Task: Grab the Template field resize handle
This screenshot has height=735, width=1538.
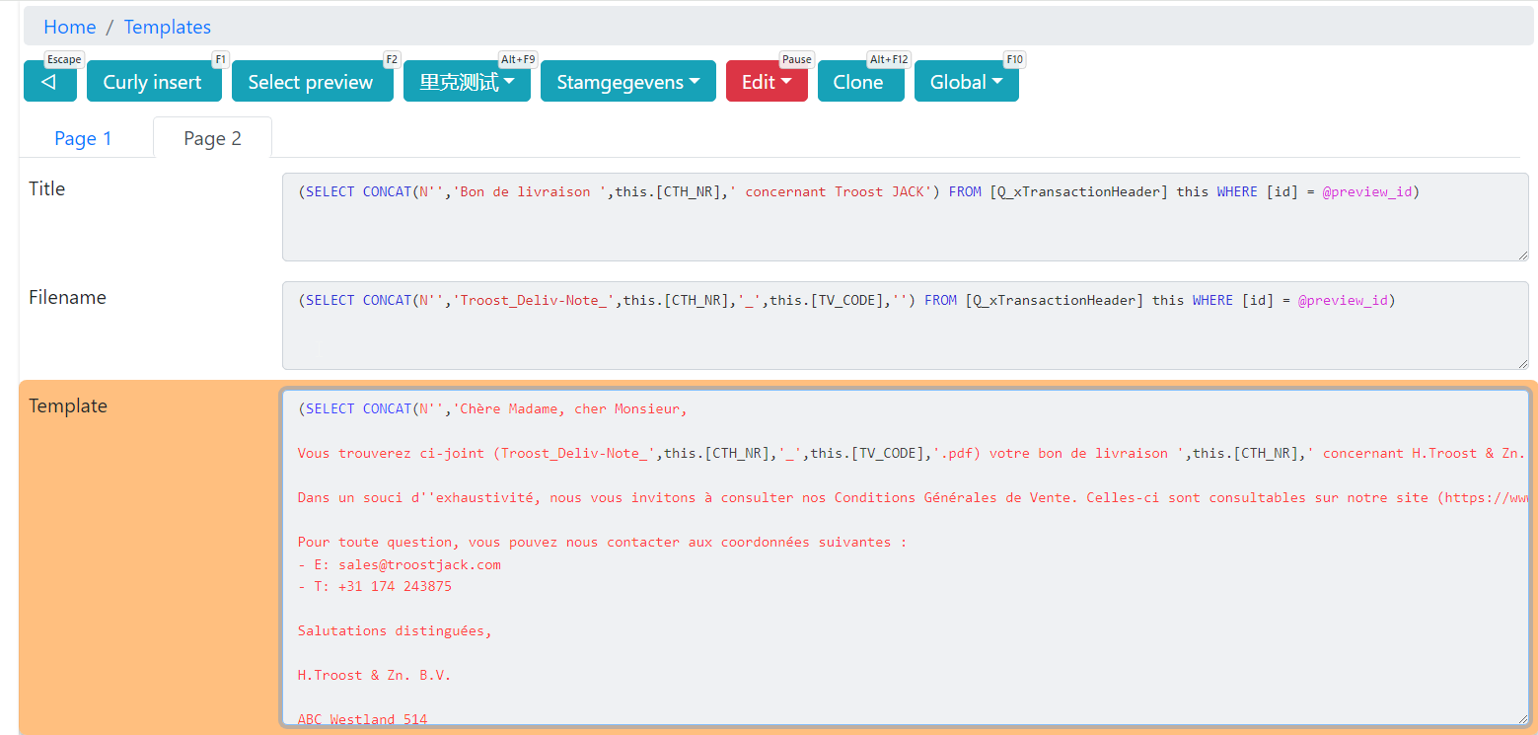Action: coord(1521,718)
